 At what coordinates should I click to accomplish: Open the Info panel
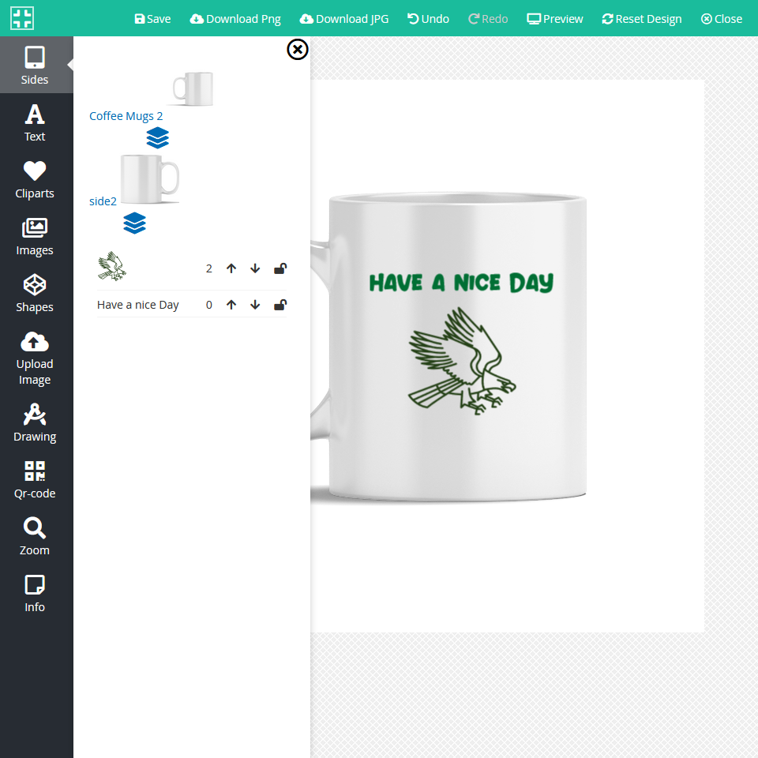click(x=35, y=593)
